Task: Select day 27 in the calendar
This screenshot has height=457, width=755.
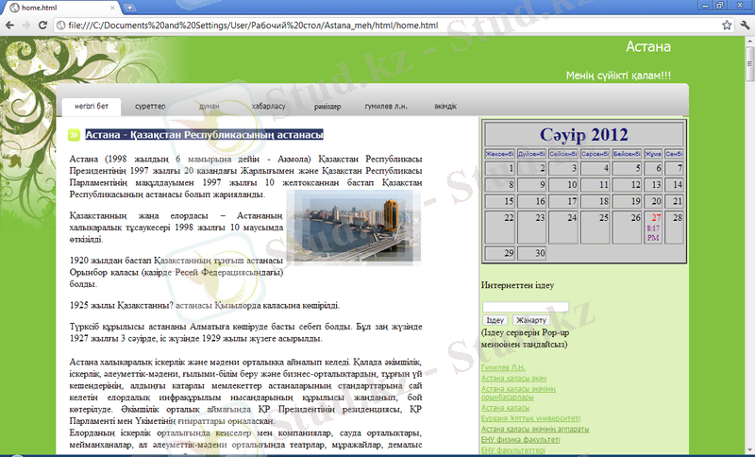Action: click(653, 227)
